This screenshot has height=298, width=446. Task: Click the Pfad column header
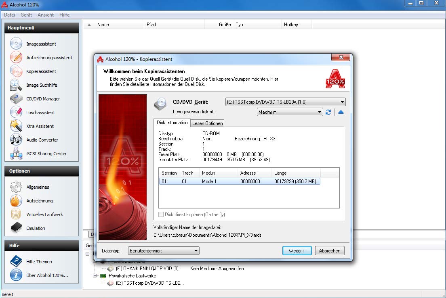pyautogui.click(x=175, y=25)
